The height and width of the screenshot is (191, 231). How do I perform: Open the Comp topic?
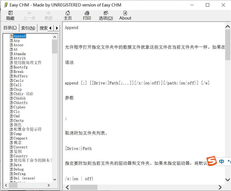[x=18, y=134]
